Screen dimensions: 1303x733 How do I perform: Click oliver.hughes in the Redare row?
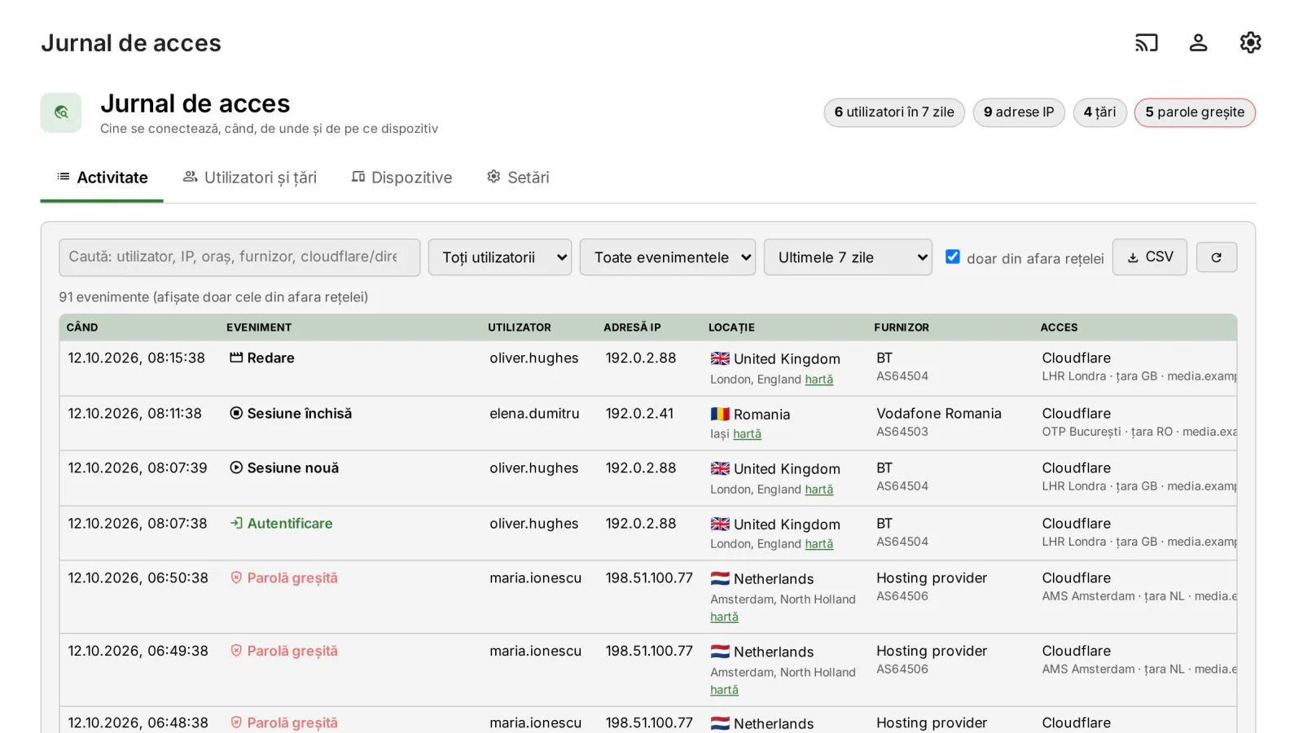534,358
